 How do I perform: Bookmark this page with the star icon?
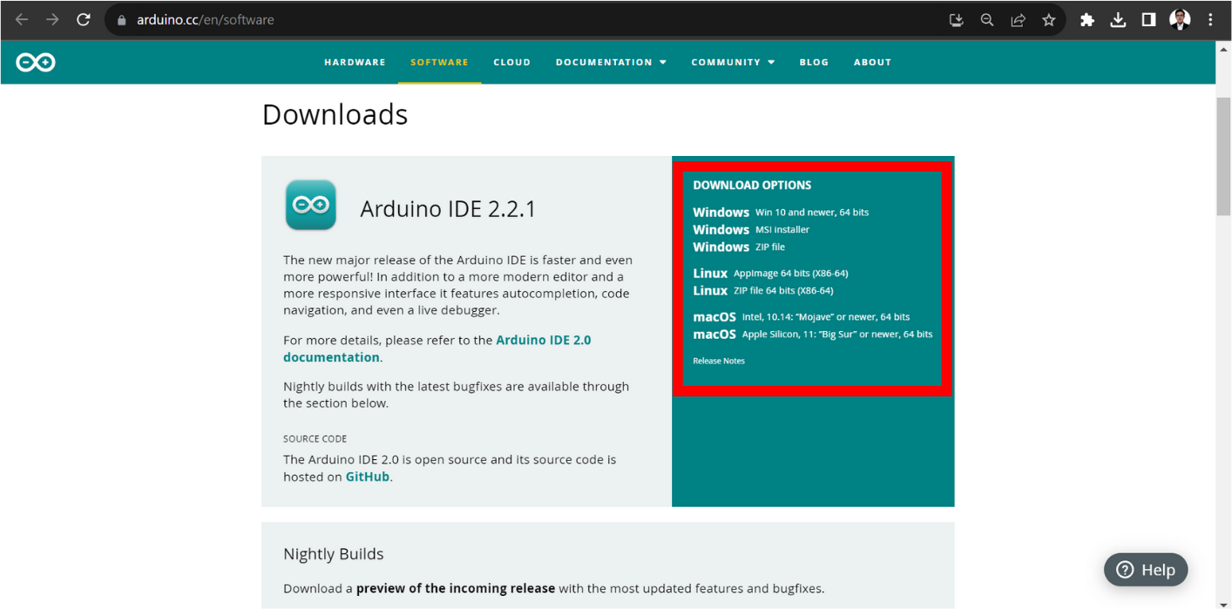[1049, 20]
